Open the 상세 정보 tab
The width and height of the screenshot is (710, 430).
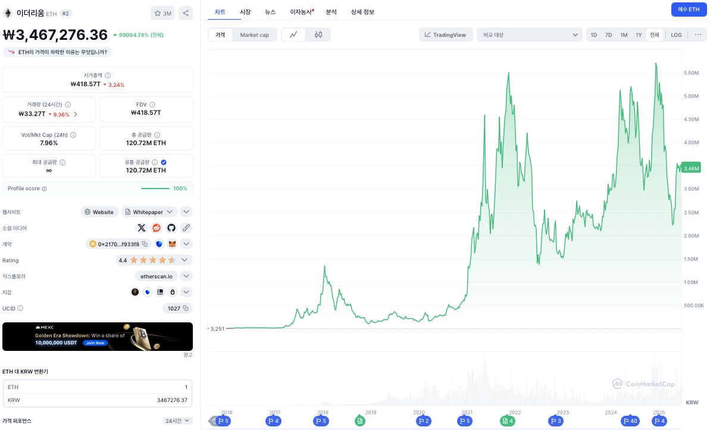point(362,12)
